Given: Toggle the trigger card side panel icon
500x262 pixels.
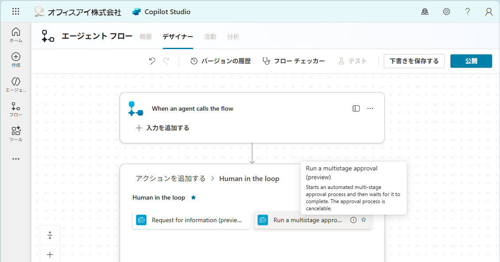Looking at the screenshot, I should pyautogui.click(x=356, y=108).
